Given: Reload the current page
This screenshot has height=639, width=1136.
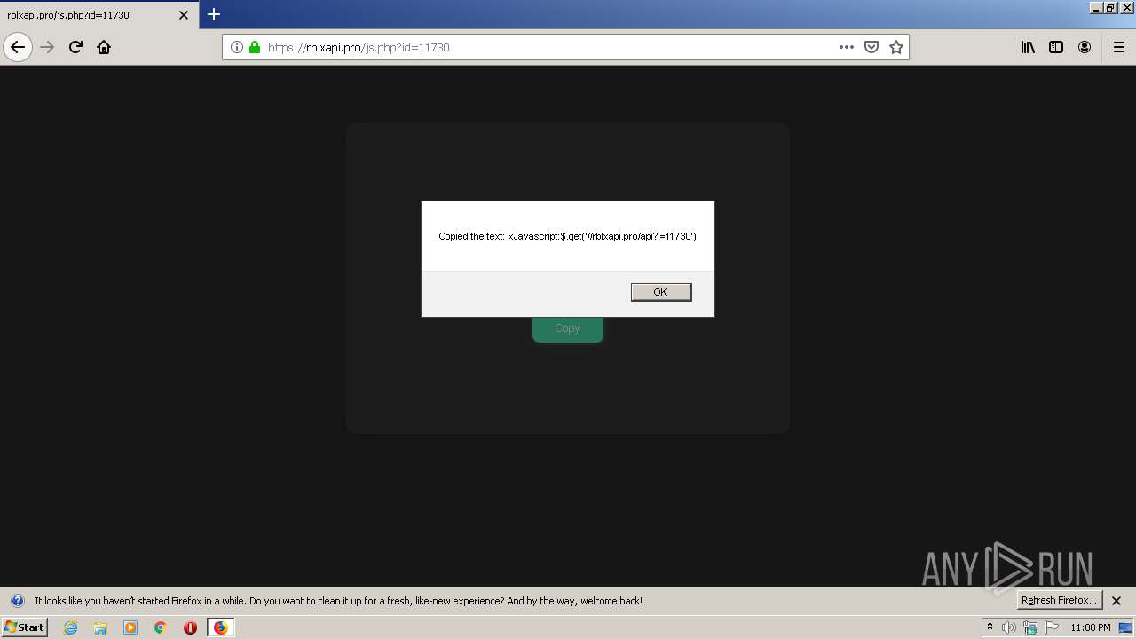Looking at the screenshot, I should 75,47.
